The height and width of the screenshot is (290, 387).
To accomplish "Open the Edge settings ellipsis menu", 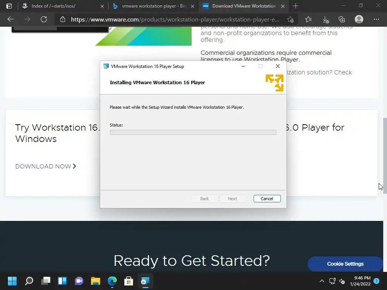I will click(376, 19).
